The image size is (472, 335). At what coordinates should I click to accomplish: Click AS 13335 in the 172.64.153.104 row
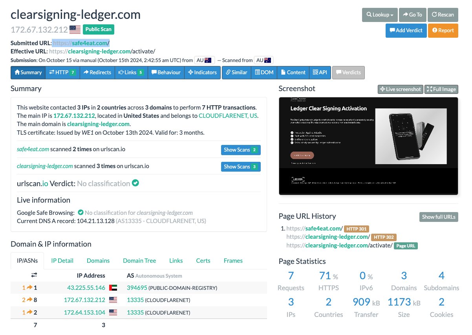click(x=135, y=313)
